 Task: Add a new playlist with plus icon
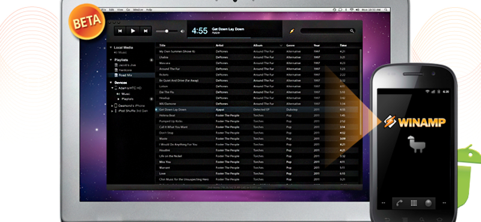coord(152,60)
